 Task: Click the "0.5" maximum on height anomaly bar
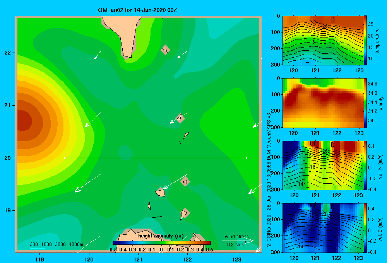click(x=209, y=250)
